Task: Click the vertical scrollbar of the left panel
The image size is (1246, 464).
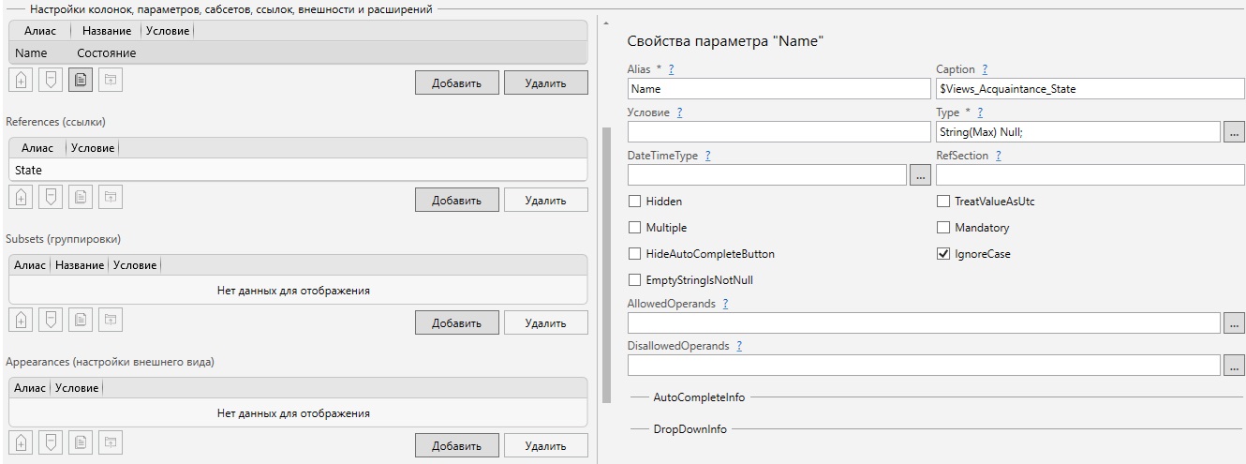Action: (606, 262)
